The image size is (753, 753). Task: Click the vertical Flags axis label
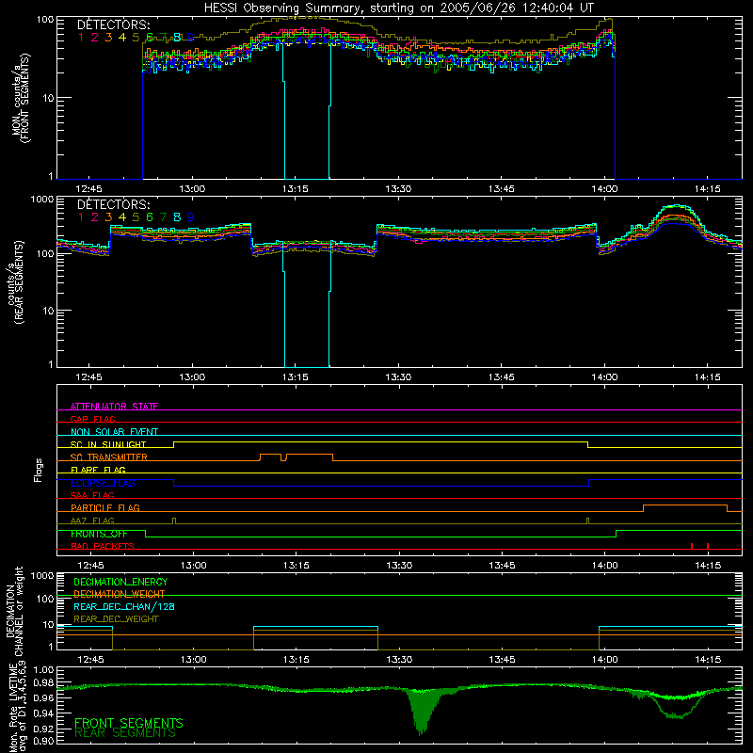coord(39,470)
